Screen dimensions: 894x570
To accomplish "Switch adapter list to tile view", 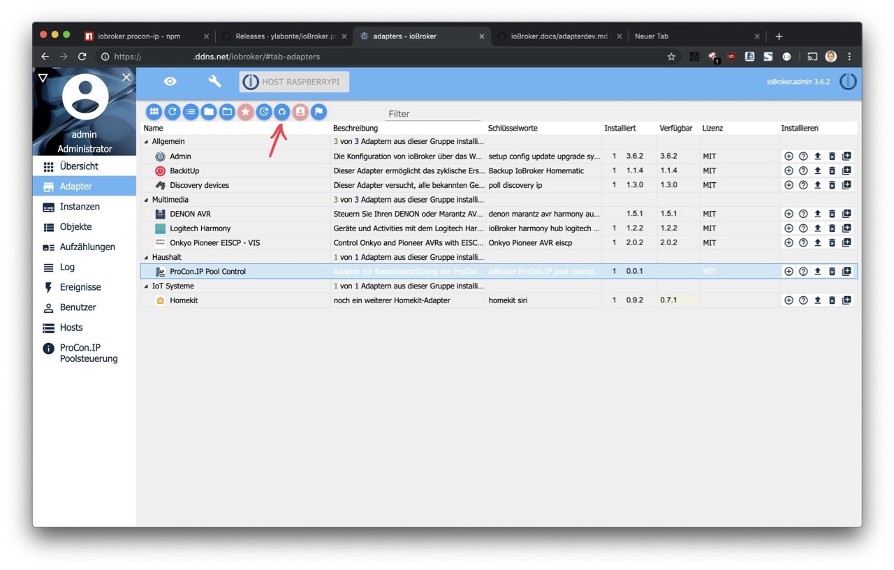I will click(x=154, y=112).
